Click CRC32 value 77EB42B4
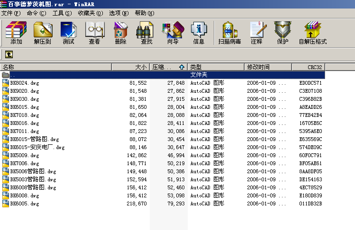 [310, 115]
